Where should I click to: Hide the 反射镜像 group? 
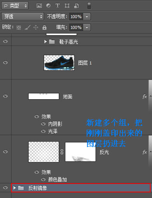[x=5, y=188]
